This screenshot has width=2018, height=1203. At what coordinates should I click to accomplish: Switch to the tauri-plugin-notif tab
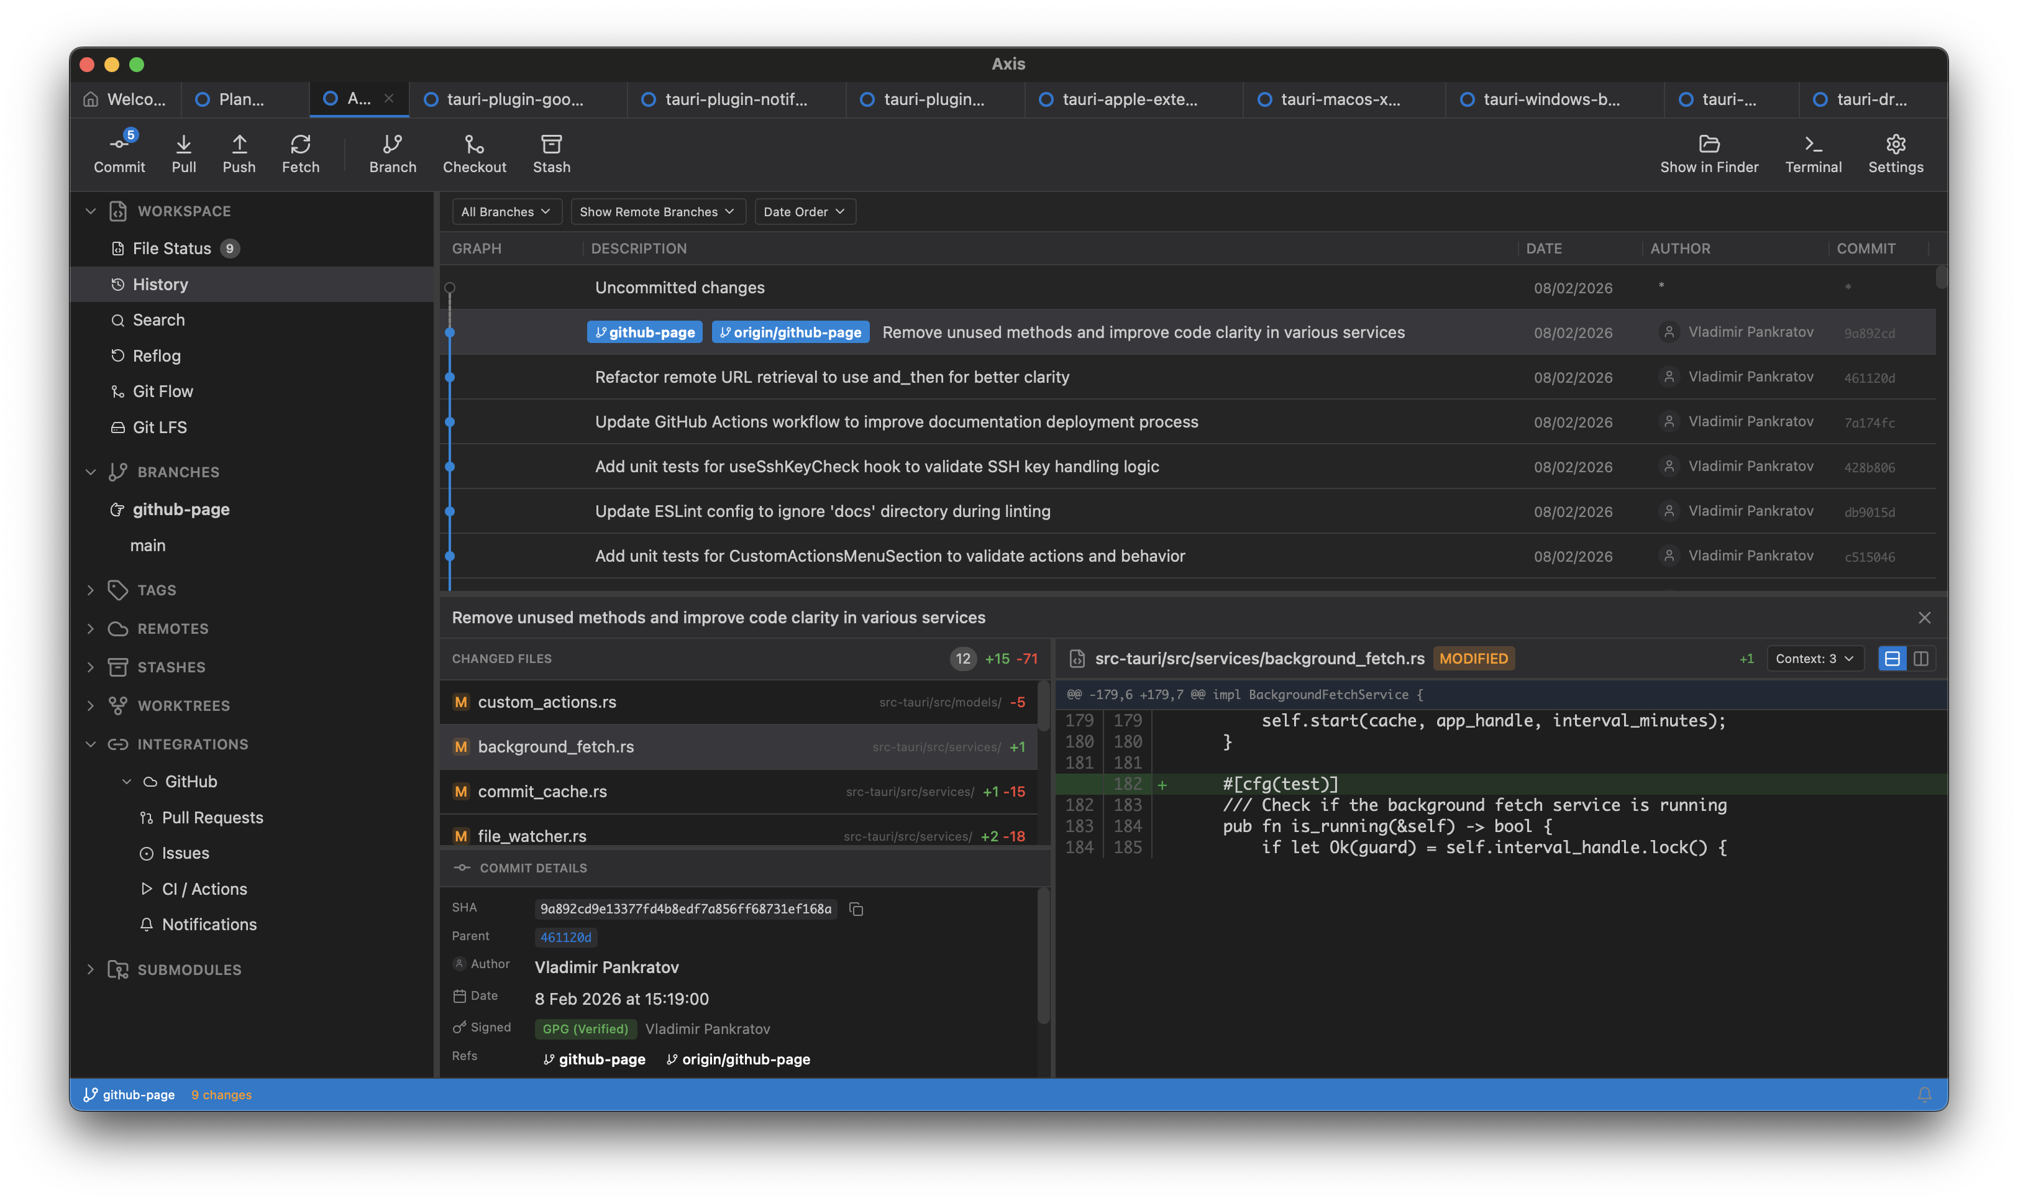point(734,99)
